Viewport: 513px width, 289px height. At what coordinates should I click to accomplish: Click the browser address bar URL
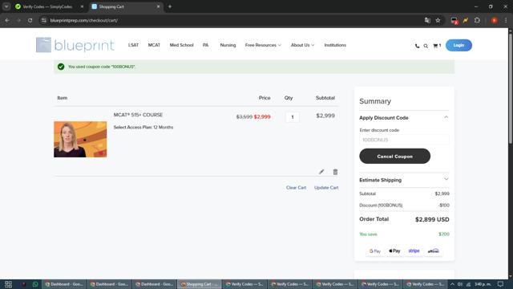(x=83, y=20)
